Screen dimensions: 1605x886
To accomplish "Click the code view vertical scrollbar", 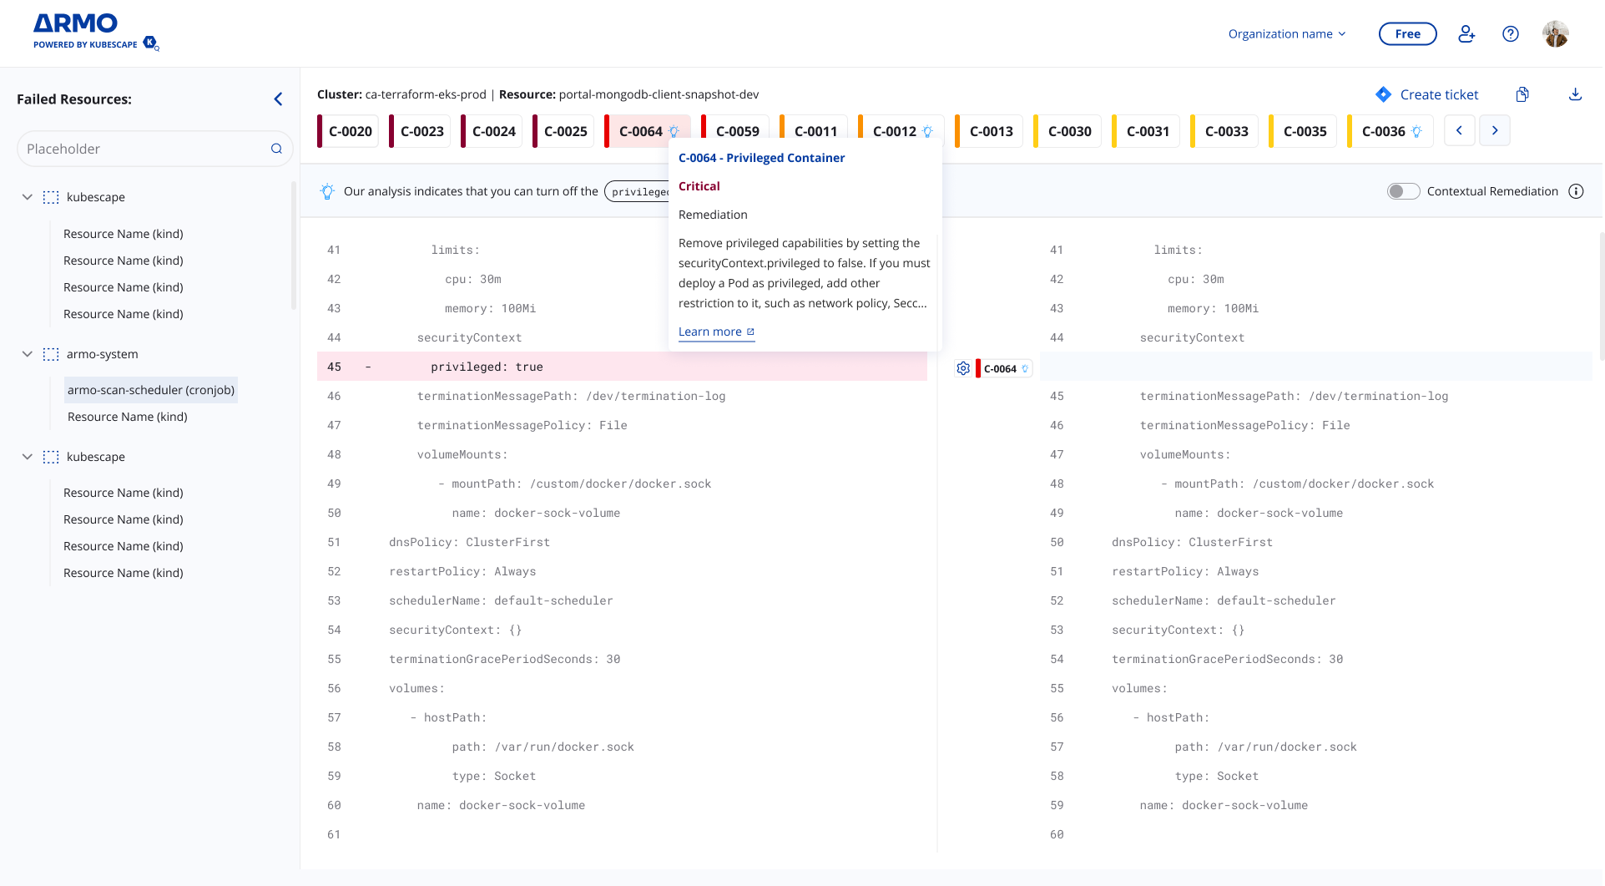I will pyautogui.click(x=1601, y=296).
